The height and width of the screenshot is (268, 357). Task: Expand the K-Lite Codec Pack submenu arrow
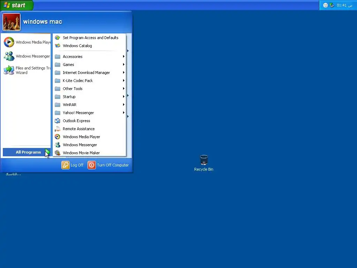[124, 81]
